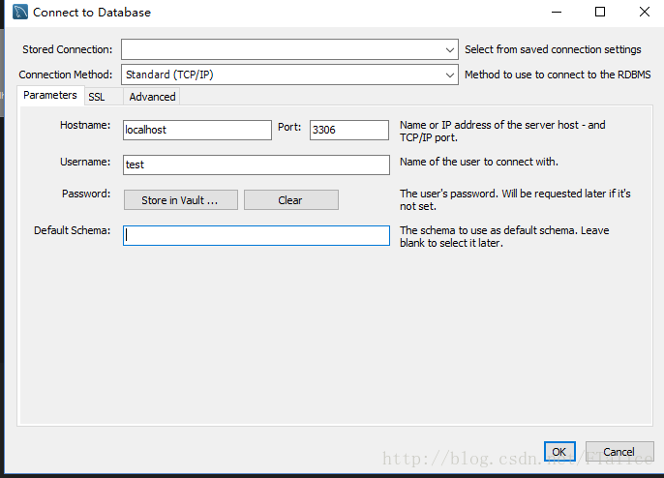The image size is (664, 478).
Task: Click the 'Password:' label
Action: pos(86,194)
